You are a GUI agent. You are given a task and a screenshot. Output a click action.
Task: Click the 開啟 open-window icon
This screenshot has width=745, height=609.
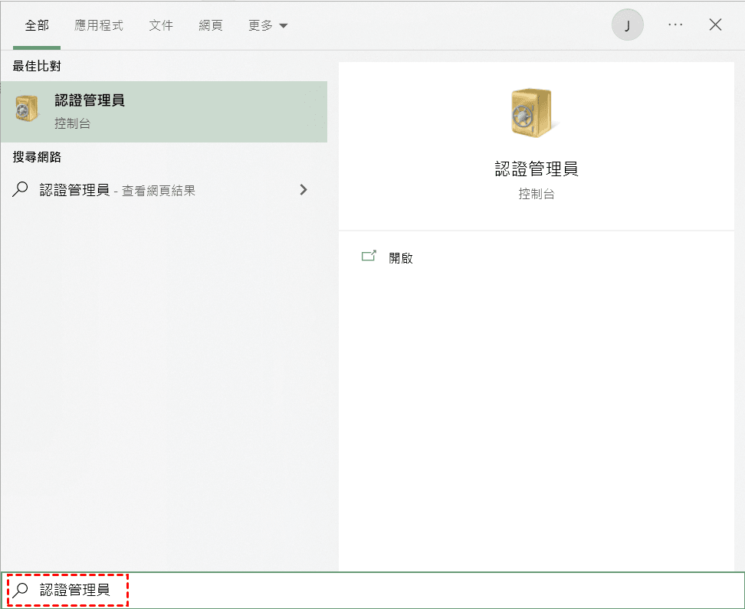[x=369, y=257]
